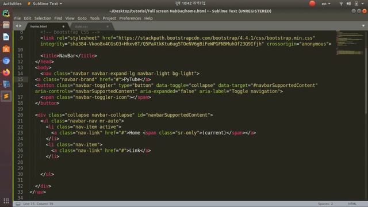The height and width of the screenshot is (207, 368).
Task: Open the Selection menu
Action: (43, 18)
